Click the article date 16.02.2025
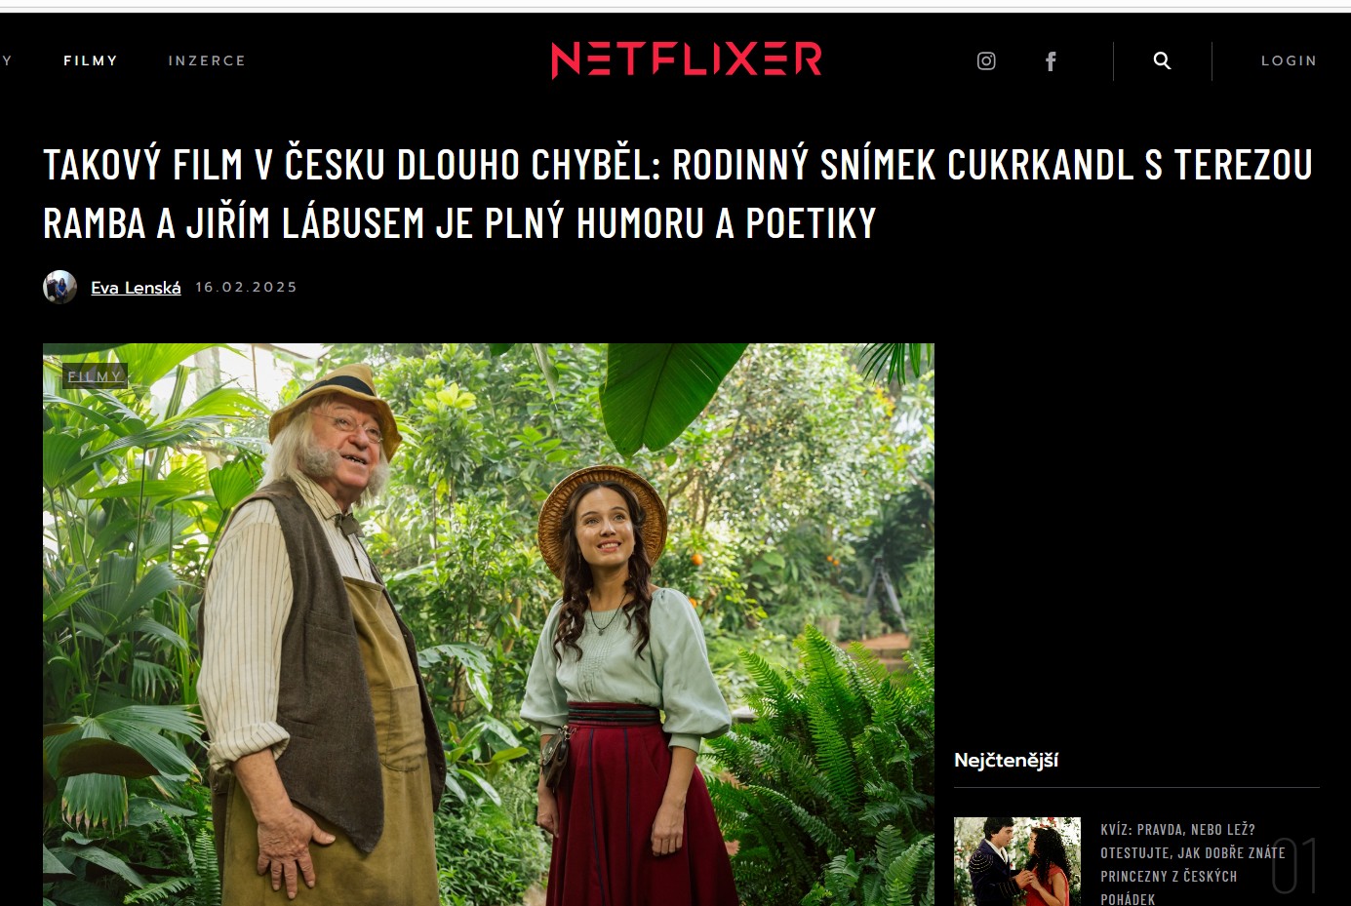This screenshot has width=1351, height=906. [x=246, y=287]
